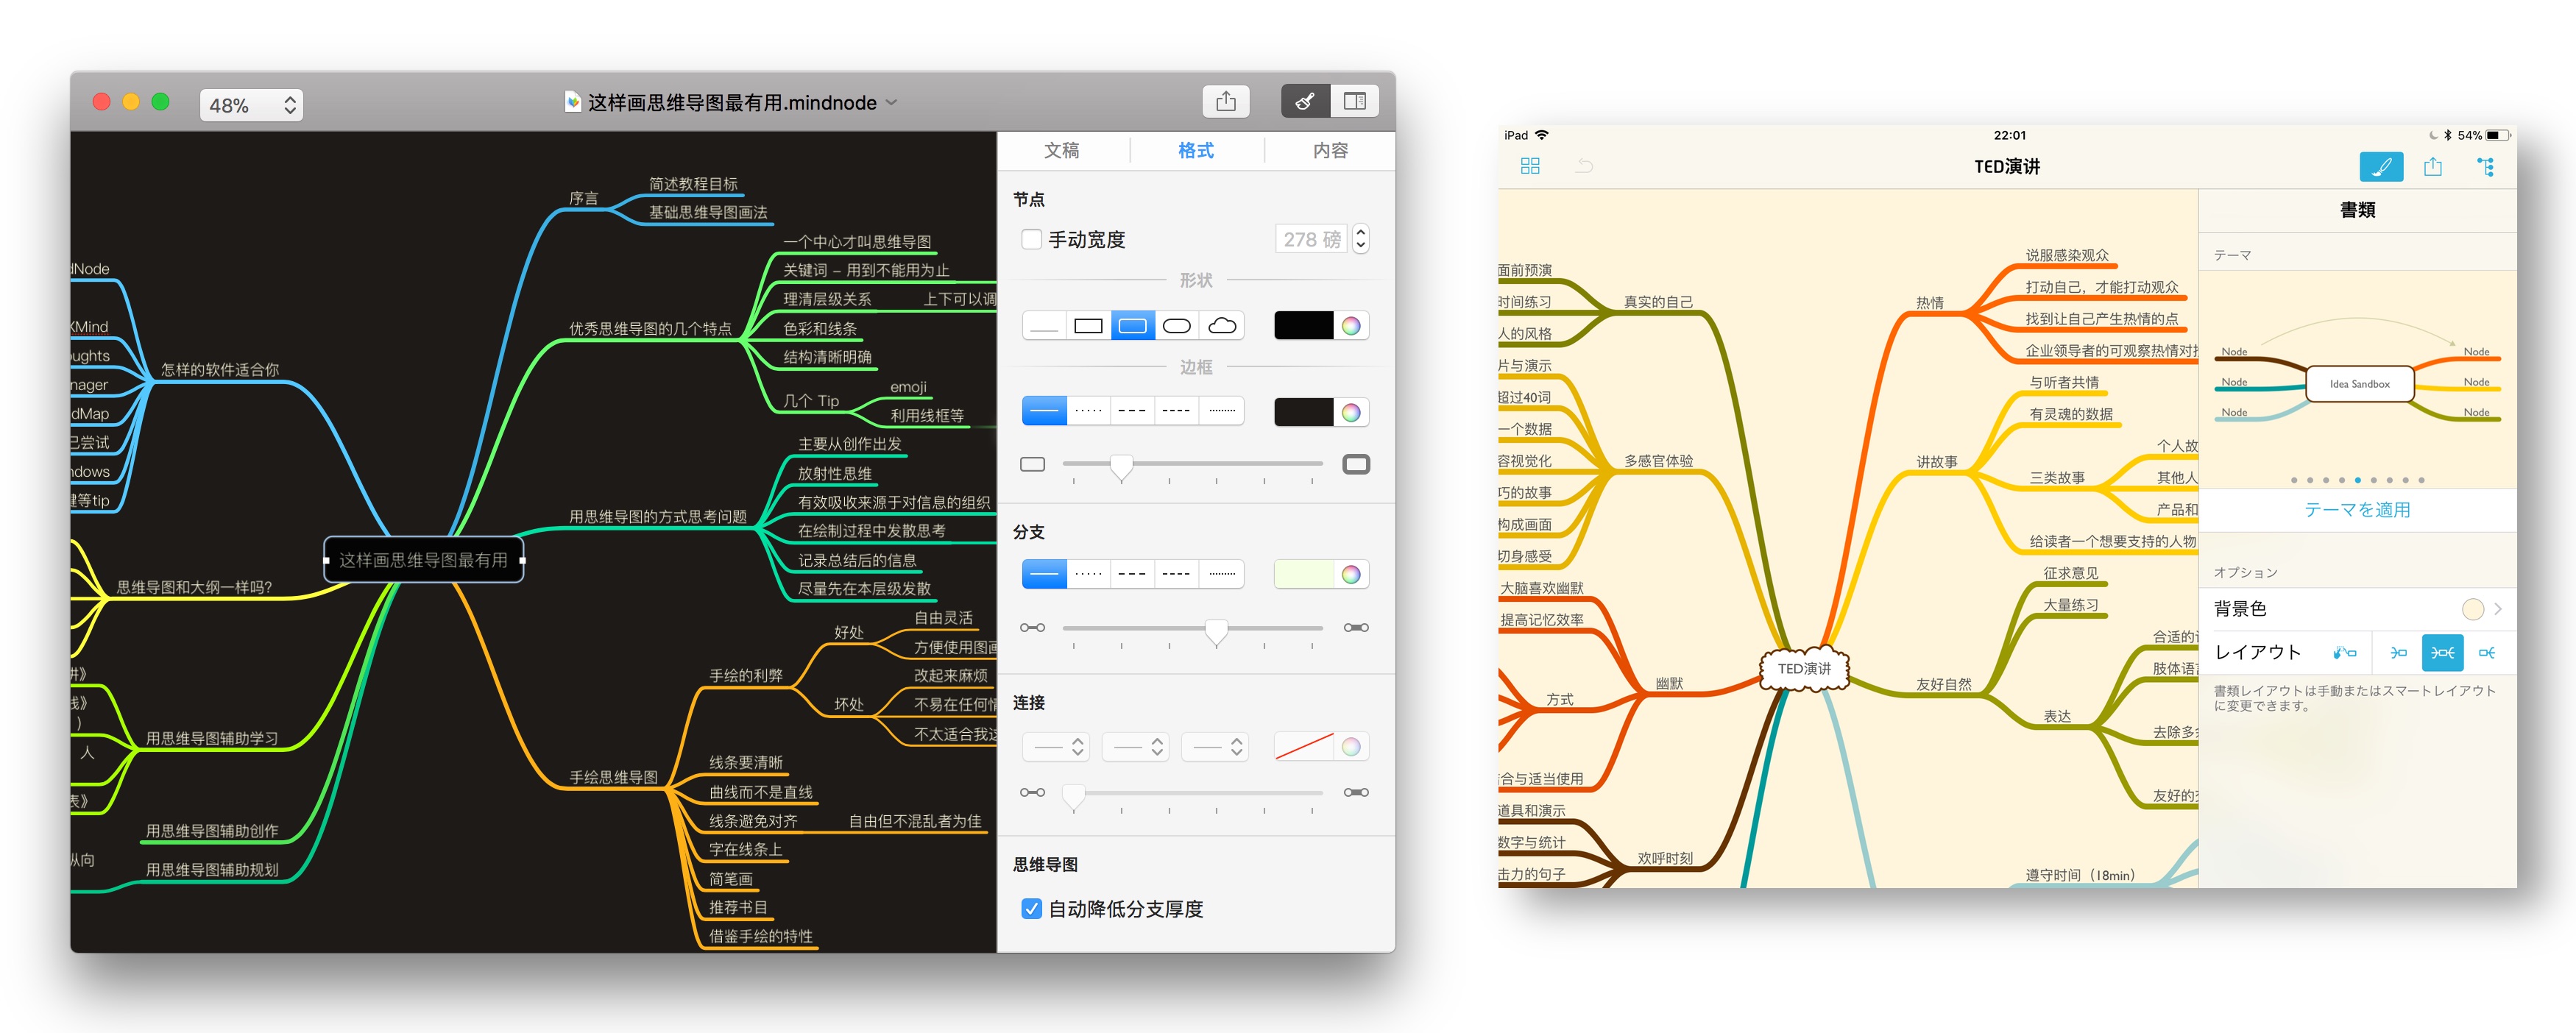
Task: Click the black node fill color swatch
Action: 1303,326
